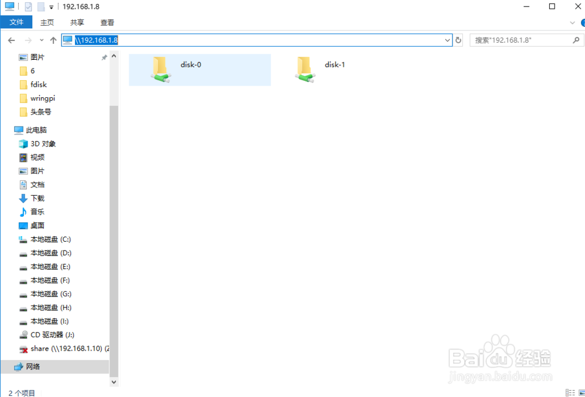Click the 文档 document icon
The height and width of the screenshot is (397, 585).
click(x=23, y=184)
